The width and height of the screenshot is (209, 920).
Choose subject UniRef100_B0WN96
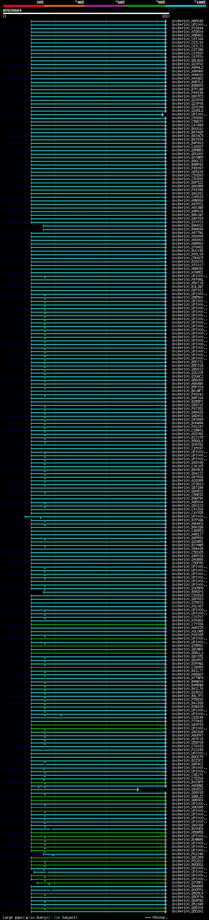[187, 839]
